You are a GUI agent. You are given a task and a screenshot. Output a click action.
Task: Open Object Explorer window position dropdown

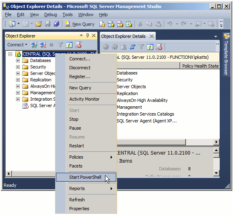pyautogui.click(x=81, y=35)
